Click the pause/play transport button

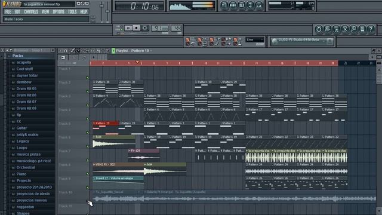tap(128, 28)
